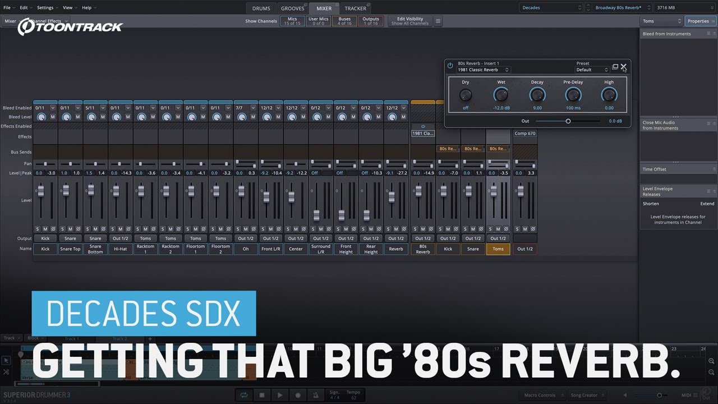Expand the Oh channel 7/7 bleed dropdown

(253, 108)
